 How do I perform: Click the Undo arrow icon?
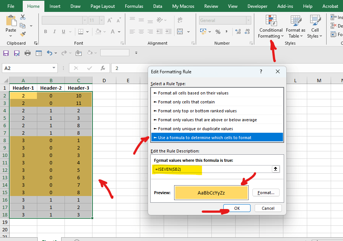(x=50, y=53)
